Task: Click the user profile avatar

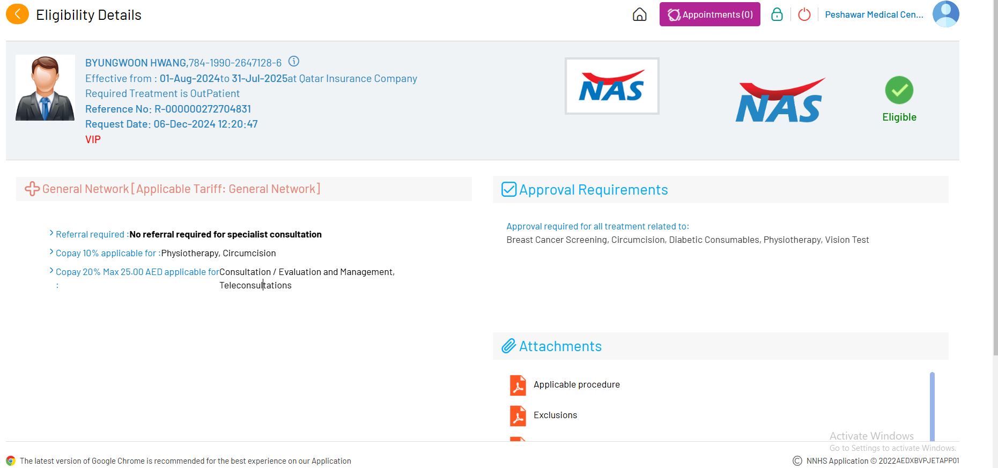Action: tap(945, 14)
